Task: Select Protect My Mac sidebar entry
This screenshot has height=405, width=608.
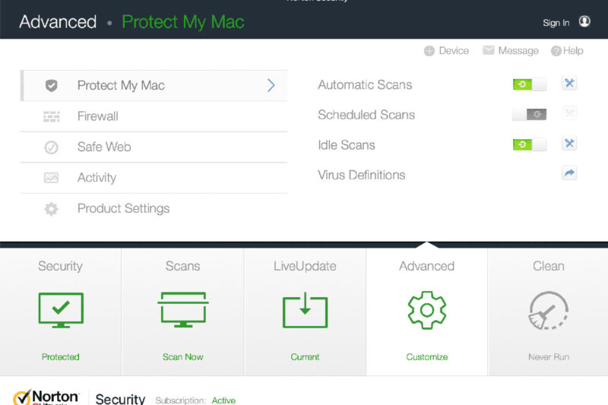Action: 154,85
